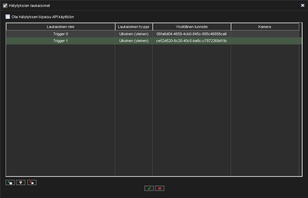Click the gear icon in the title bar
This screenshot has width=308, height=198.
pos(4,5)
